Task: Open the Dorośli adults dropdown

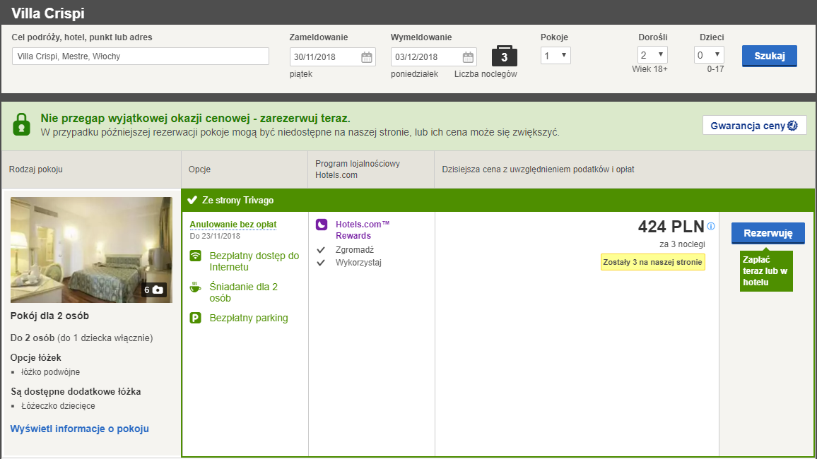Action: click(x=652, y=54)
